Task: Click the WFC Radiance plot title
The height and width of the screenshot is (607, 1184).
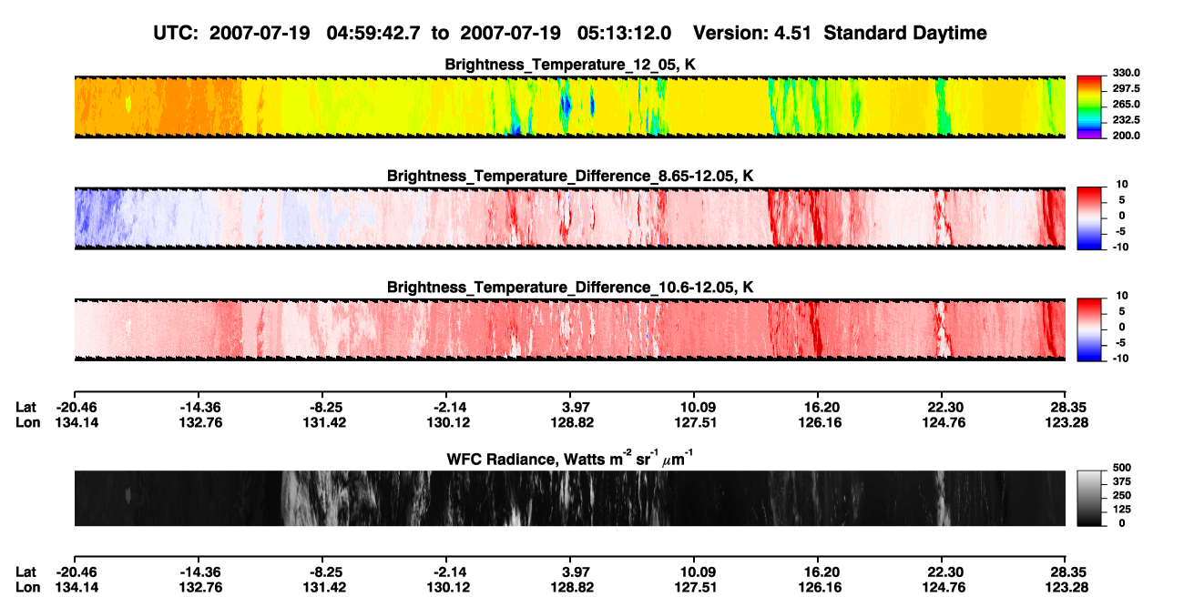Action: coord(570,459)
